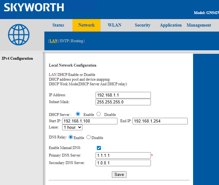Select the SNTP submenu link
The height and width of the screenshot is (185, 219).
click(x=64, y=41)
